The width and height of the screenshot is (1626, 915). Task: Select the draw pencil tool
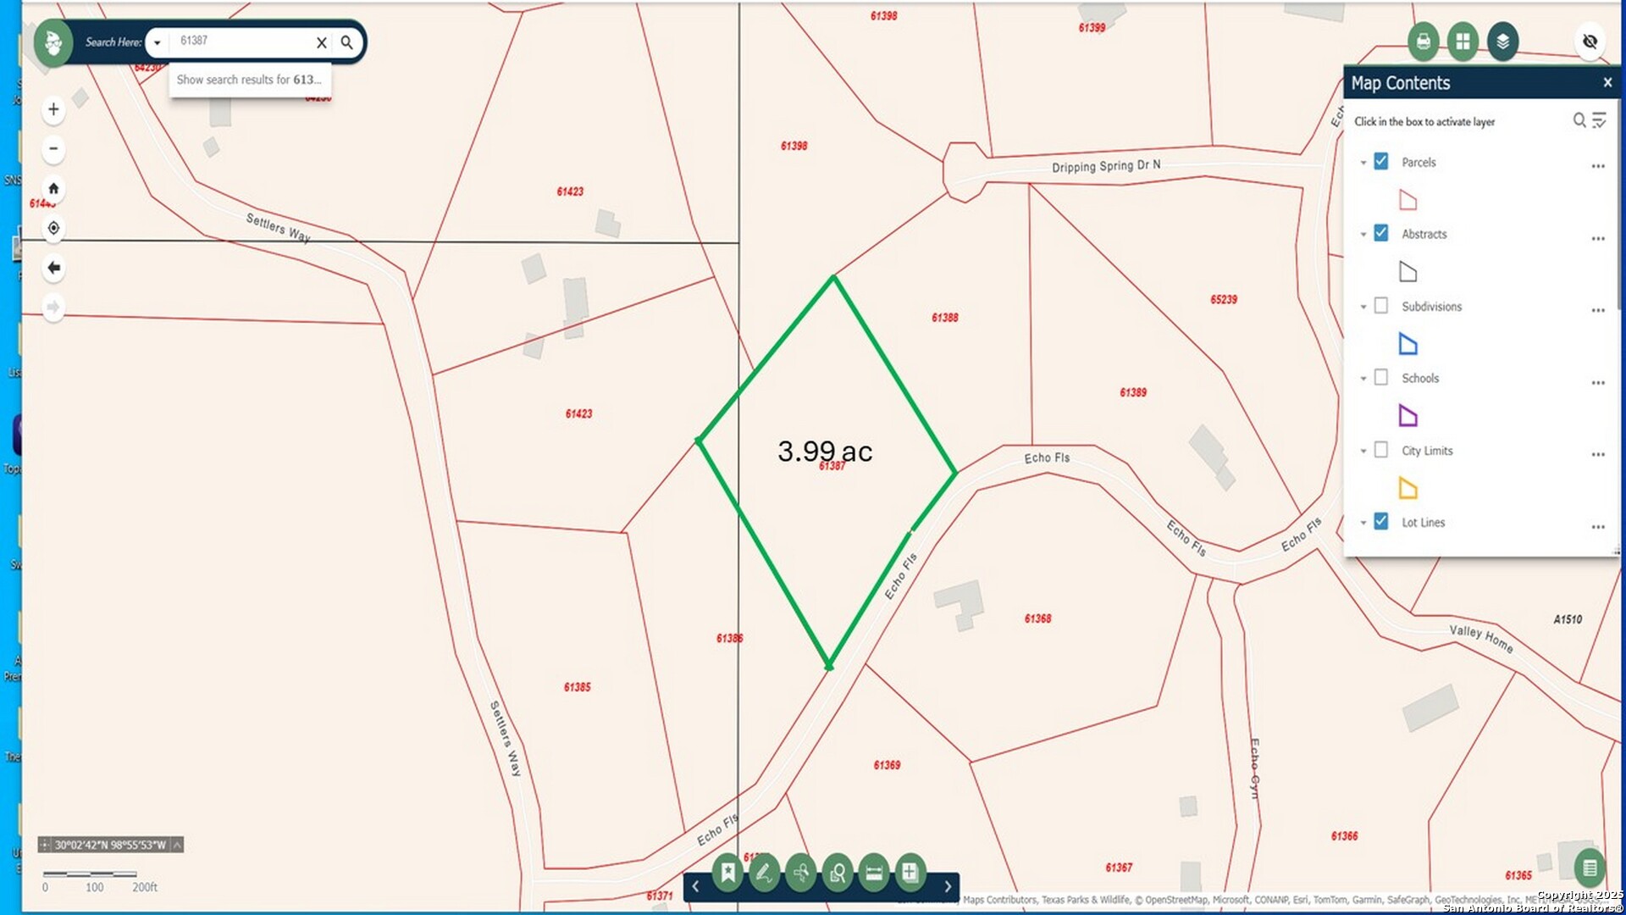coord(764,873)
